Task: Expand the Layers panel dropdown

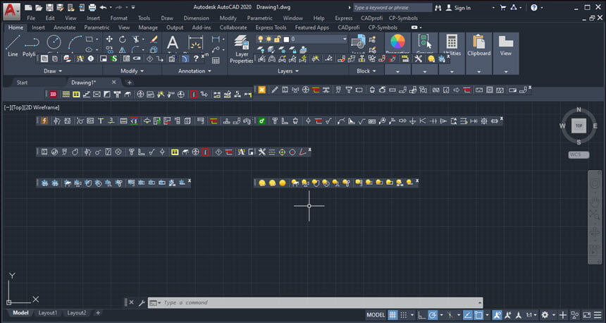Action: [288, 71]
